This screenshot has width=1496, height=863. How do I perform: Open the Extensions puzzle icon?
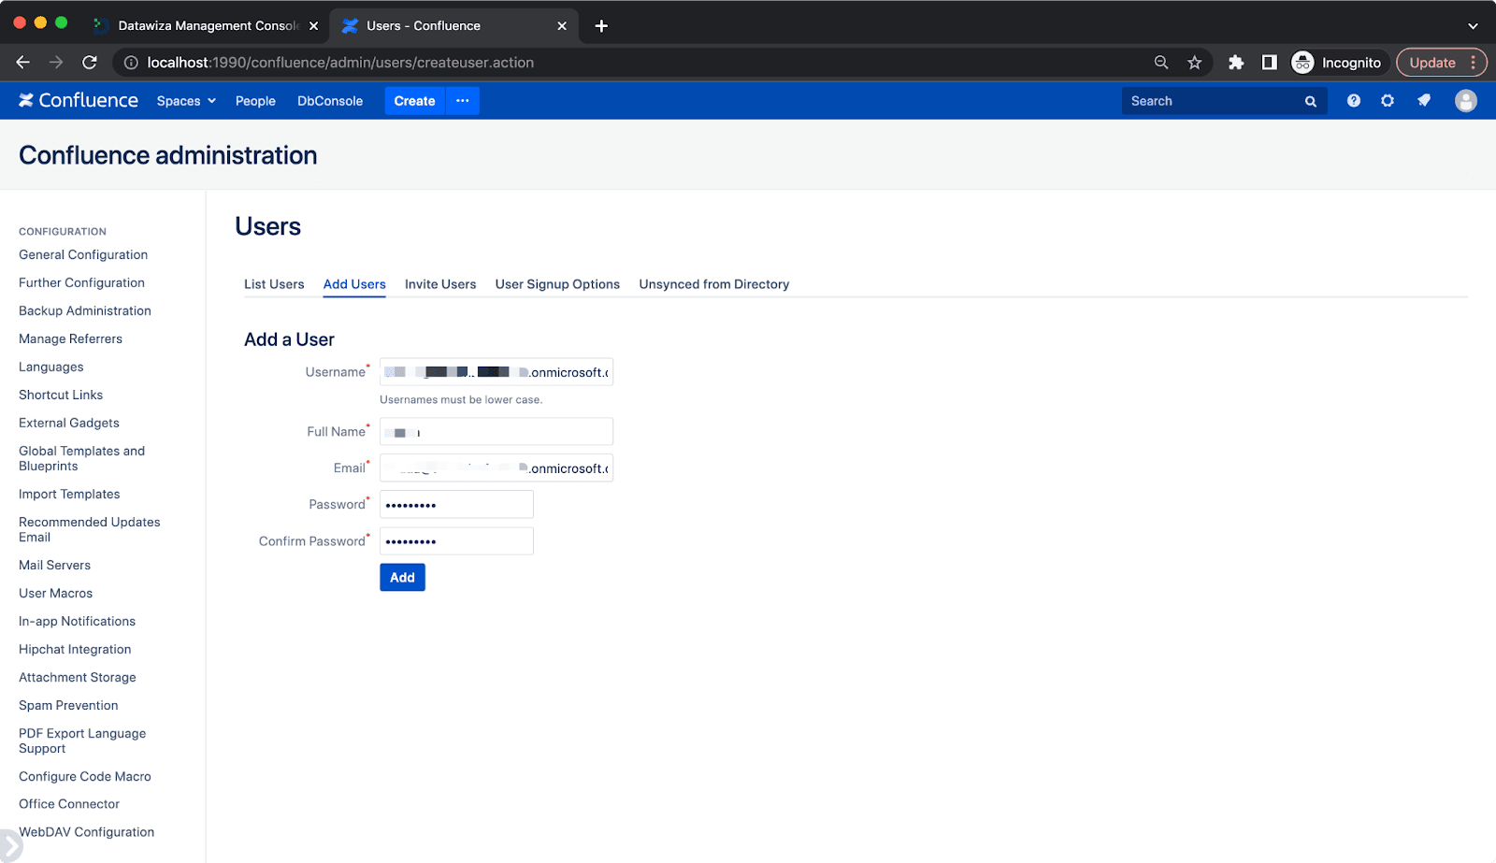coord(1236,63)
